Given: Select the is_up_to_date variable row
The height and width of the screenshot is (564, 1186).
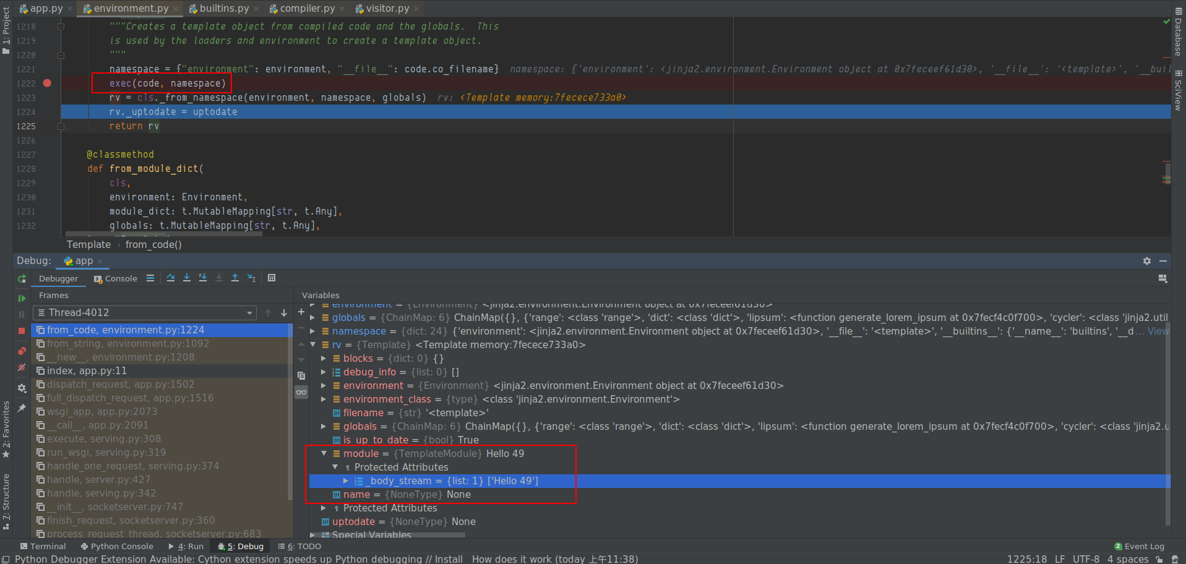Looking at the screenshot, I should [x=736, y=440].
